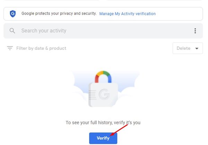Click the grey G logo on padlock
This screenshot has width=208, height=145.
coord(104,94)
